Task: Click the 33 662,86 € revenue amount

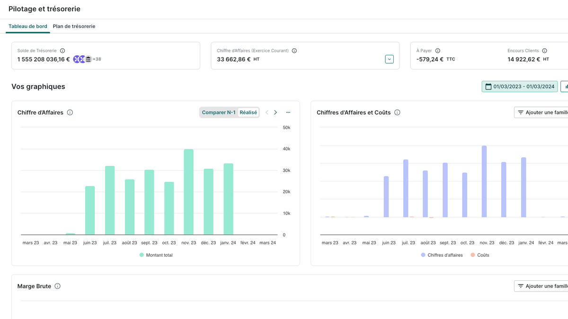Action: pos(234,60)
